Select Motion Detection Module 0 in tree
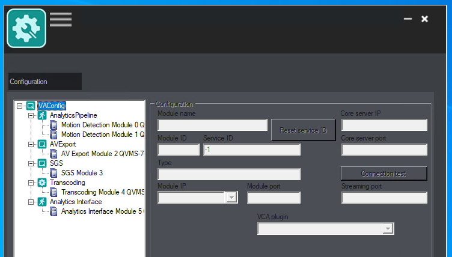 [x=103, y=125]
